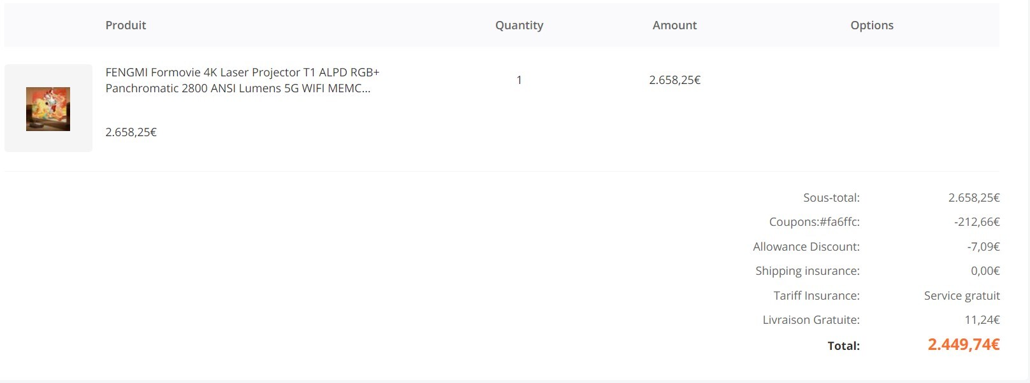1030x383 pixels.
Task: Click the Options column header
Action: [x=871, y=25]
